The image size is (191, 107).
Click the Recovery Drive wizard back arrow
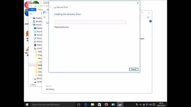point(51,7)
